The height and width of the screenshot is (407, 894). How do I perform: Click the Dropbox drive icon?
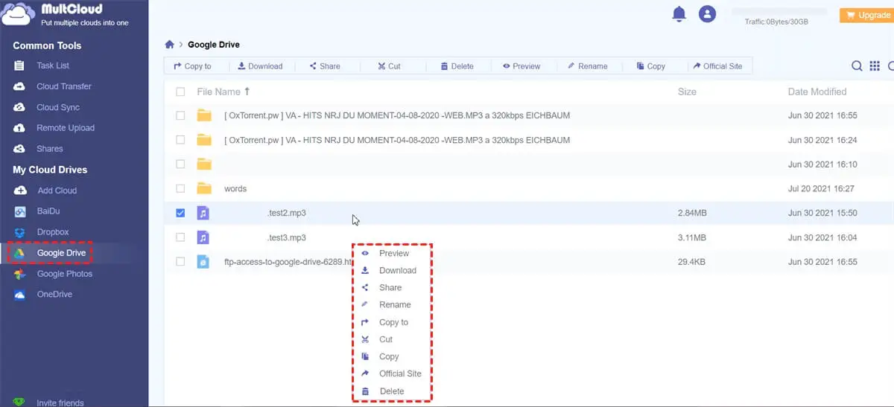[x=20, y=232]
